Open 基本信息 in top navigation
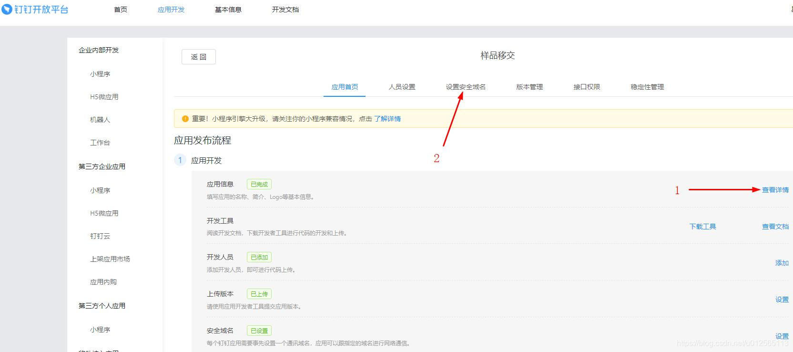 click(228, 10)
